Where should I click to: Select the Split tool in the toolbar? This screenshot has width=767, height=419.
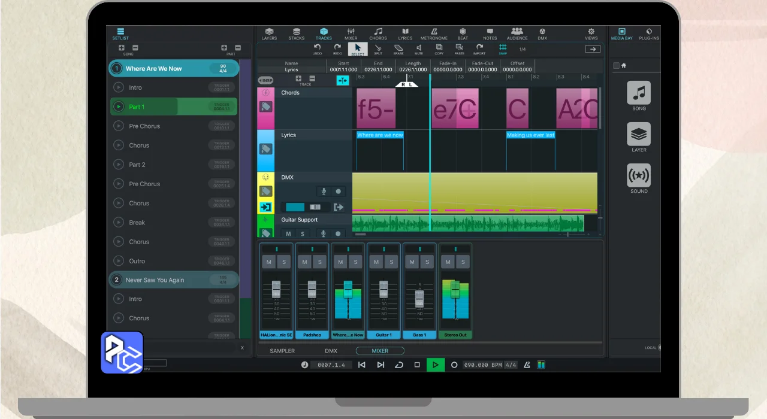378,48
